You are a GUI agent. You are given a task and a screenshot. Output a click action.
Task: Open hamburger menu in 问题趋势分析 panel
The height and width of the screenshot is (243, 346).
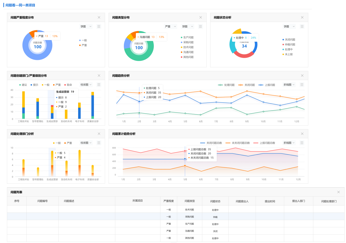pyautogui.click(x=302, y=85)
